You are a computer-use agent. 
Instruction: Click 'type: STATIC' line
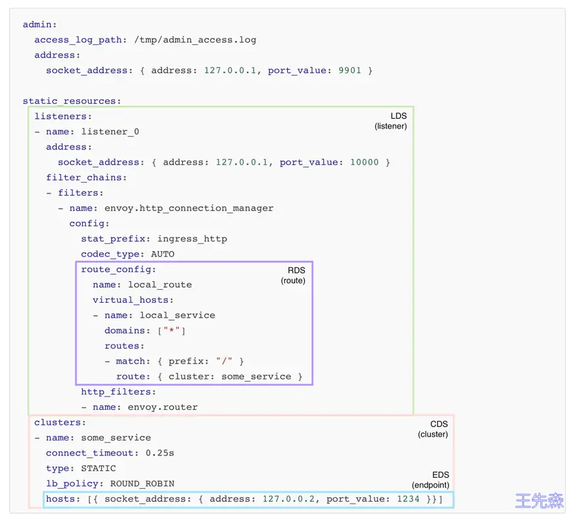tap(81, 468)
